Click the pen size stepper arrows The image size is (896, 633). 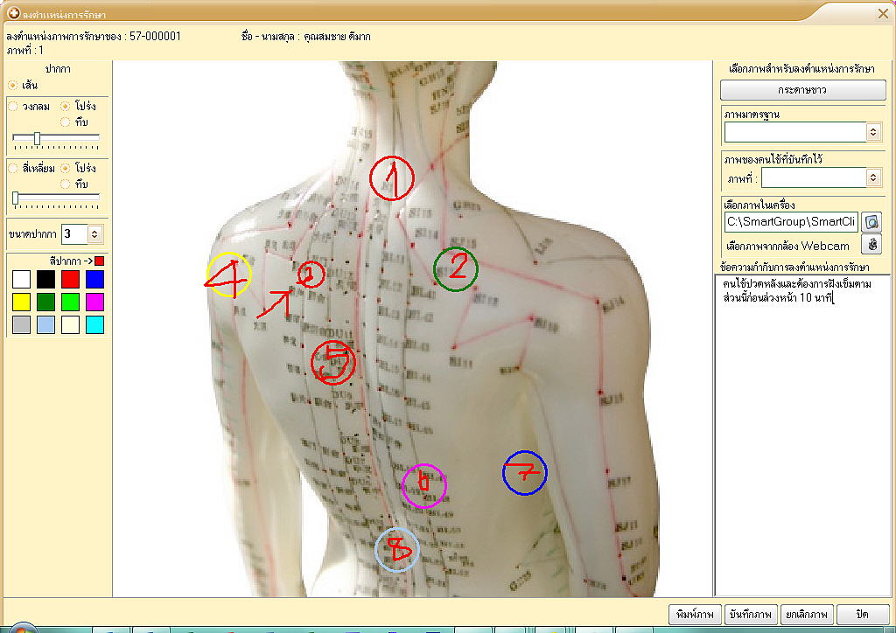coord(94,234)
